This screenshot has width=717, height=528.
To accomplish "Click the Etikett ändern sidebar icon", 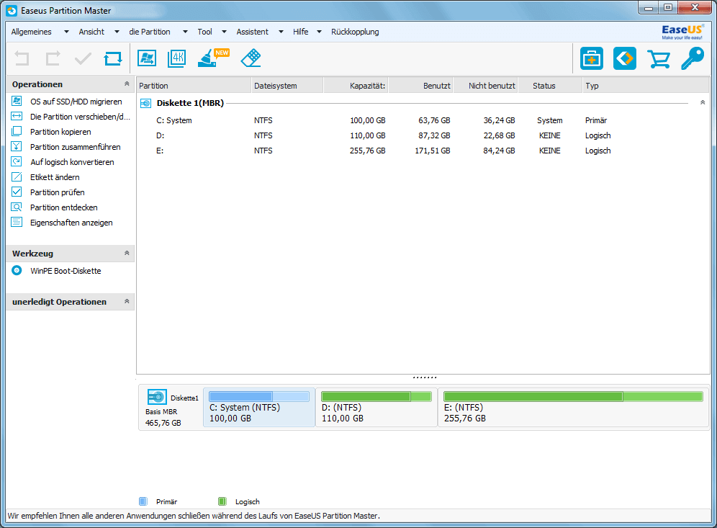I will pos(17,176).
